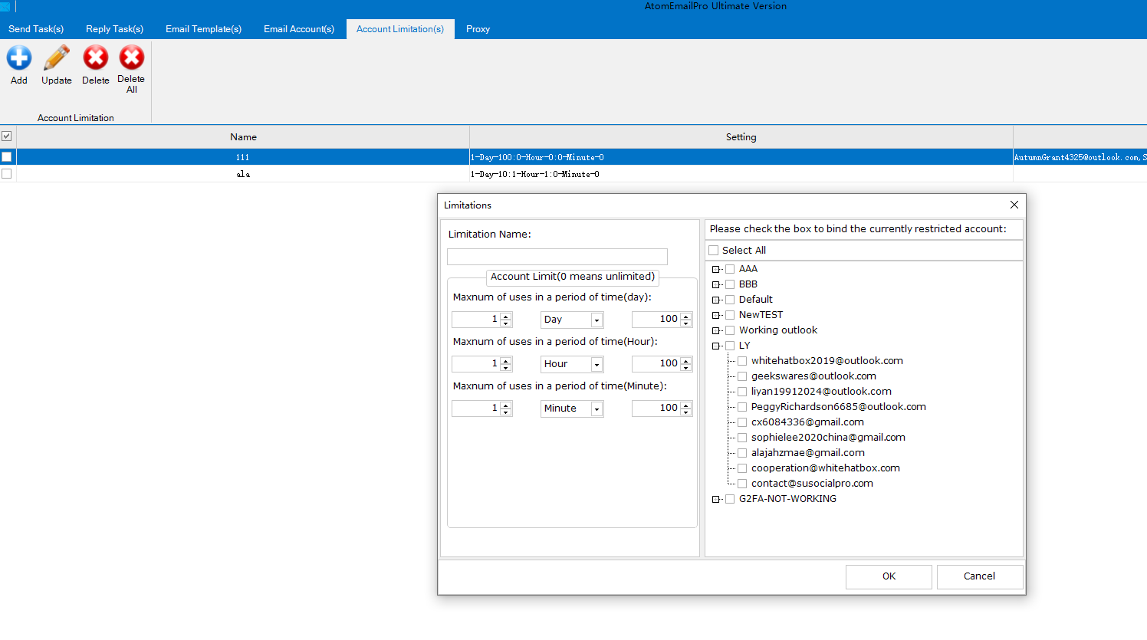Collapse the LY account group

[x=716, y=346]
